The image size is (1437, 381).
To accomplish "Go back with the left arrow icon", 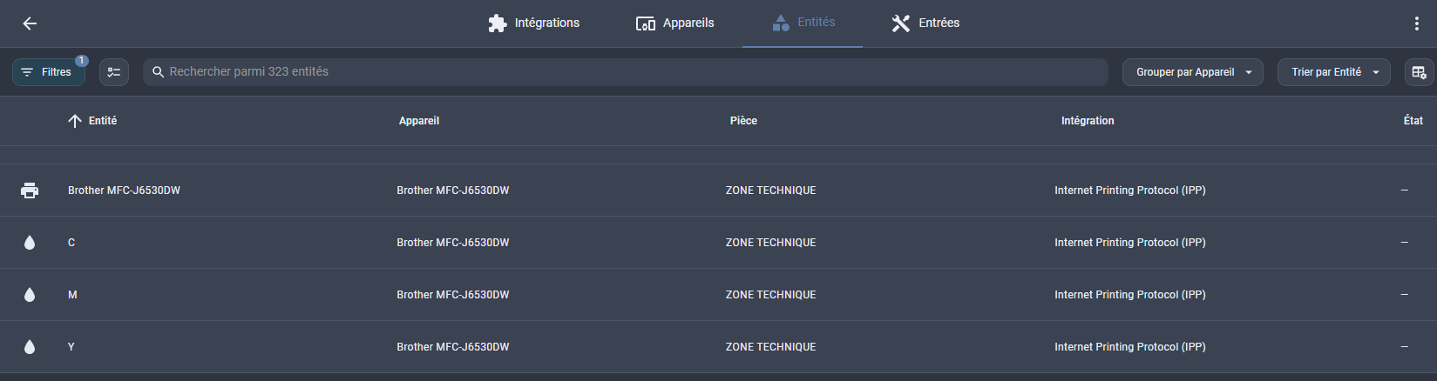I will pos(30,23).
